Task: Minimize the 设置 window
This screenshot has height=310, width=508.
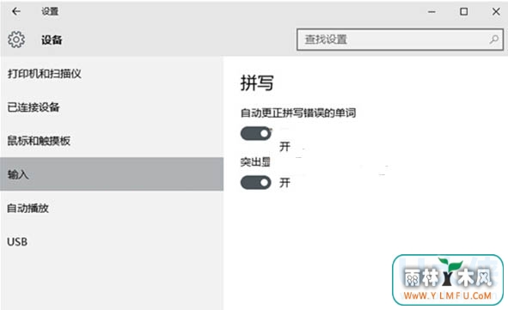Action: coord(431,12)
